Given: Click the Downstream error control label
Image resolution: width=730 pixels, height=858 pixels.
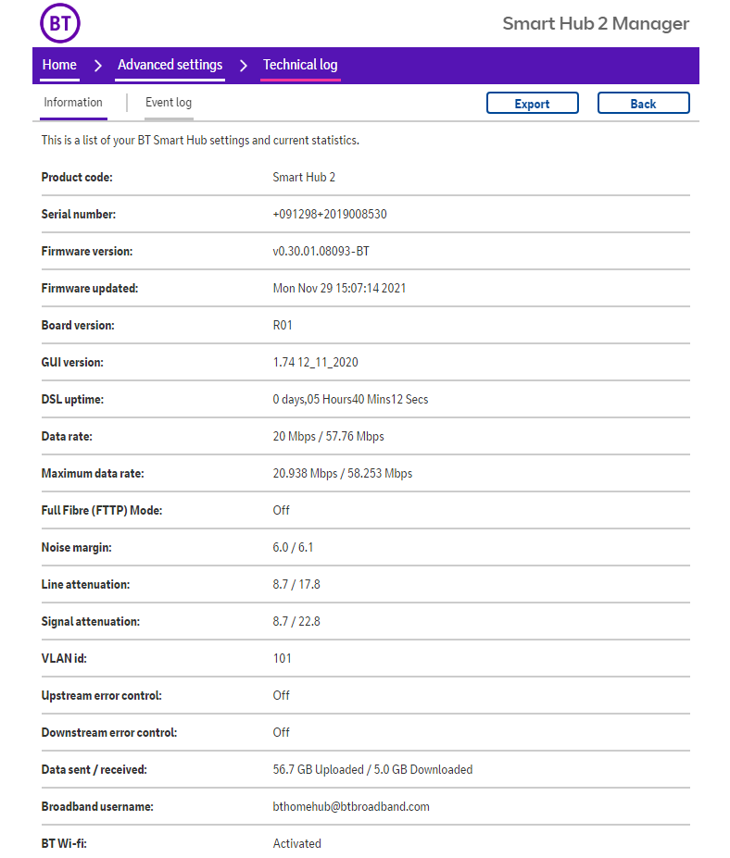Looking at the screenshot, I should click(109, 733).
